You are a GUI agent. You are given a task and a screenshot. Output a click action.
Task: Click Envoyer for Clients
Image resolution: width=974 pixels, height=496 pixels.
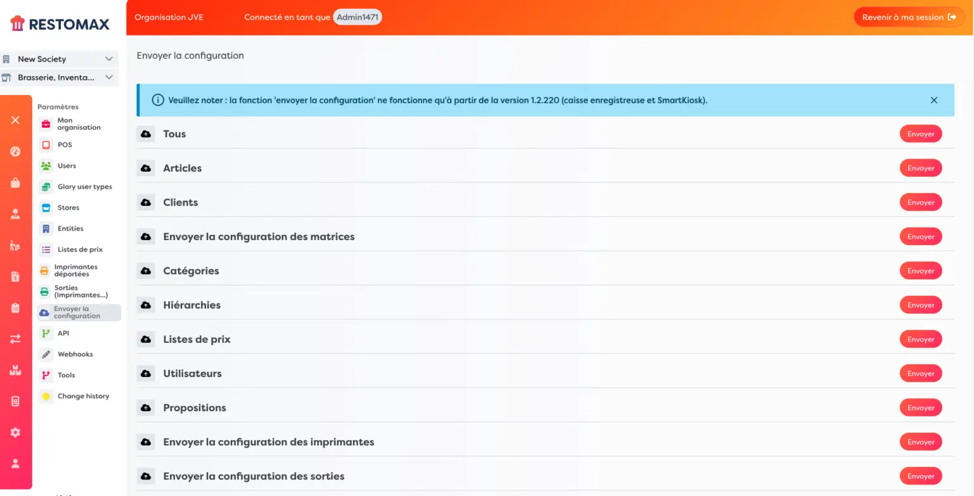click(x=921, y=202)
